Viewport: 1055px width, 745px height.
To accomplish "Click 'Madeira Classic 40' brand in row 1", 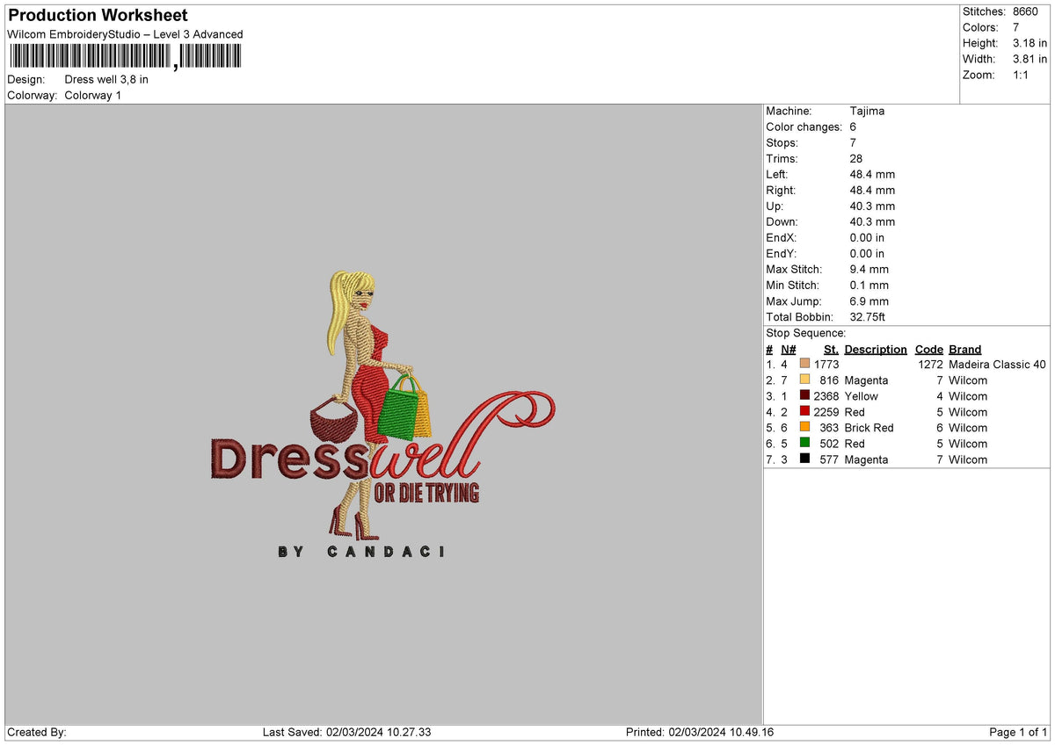I will click(997, 364).
